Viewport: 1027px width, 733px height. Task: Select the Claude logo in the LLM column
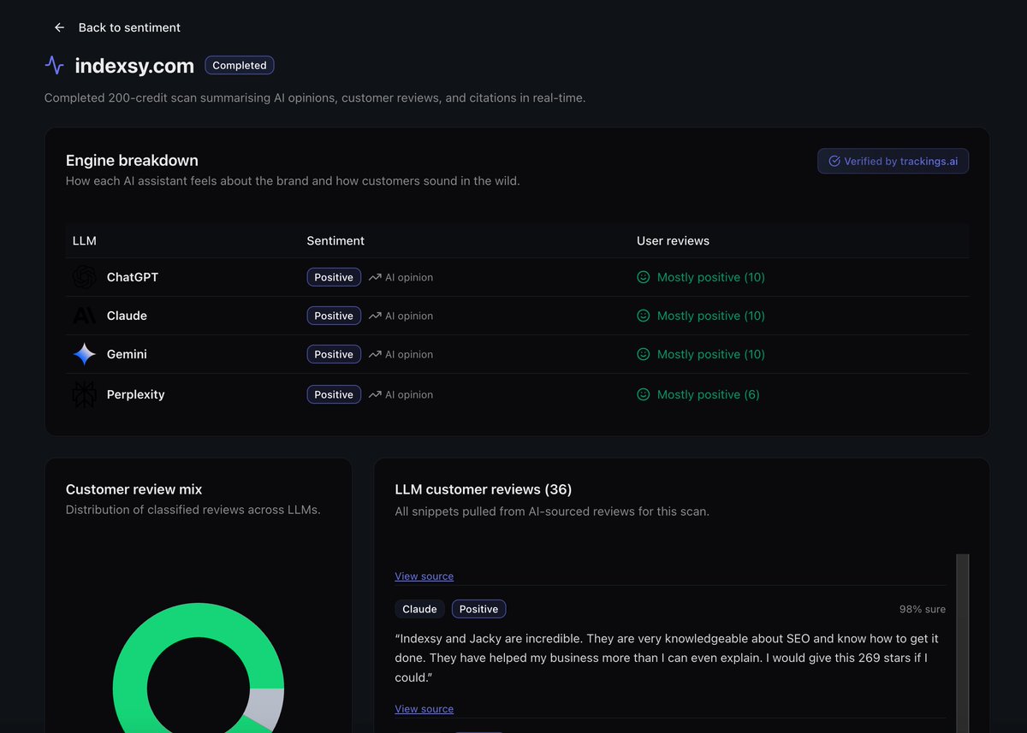coord(84,315)
